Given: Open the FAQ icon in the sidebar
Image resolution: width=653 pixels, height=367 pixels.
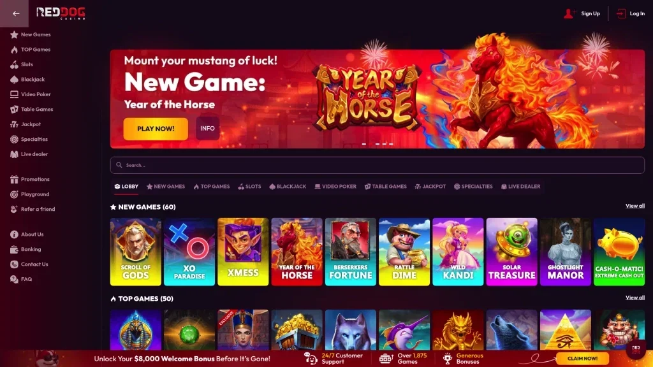Looking at the screenshot, I should point(14,279).
